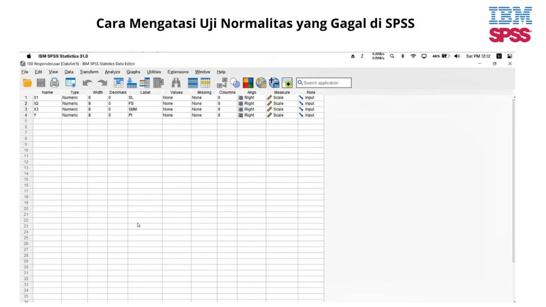This screenshot has height=307, width=546.
Task: Click the overlapping circles Select cases icon
Action: (235, 83)
